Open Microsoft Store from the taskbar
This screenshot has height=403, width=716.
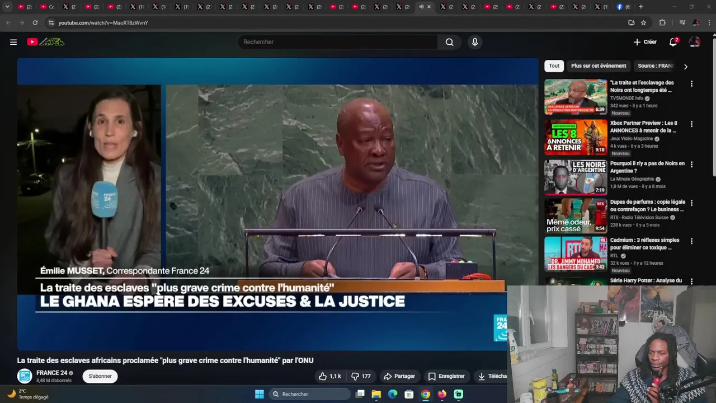(x=409, y=394)
